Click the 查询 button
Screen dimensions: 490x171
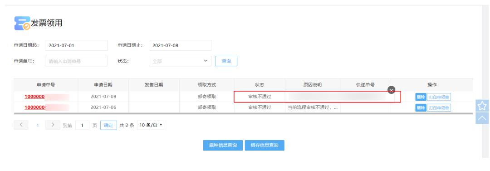(x=226, y=61)
